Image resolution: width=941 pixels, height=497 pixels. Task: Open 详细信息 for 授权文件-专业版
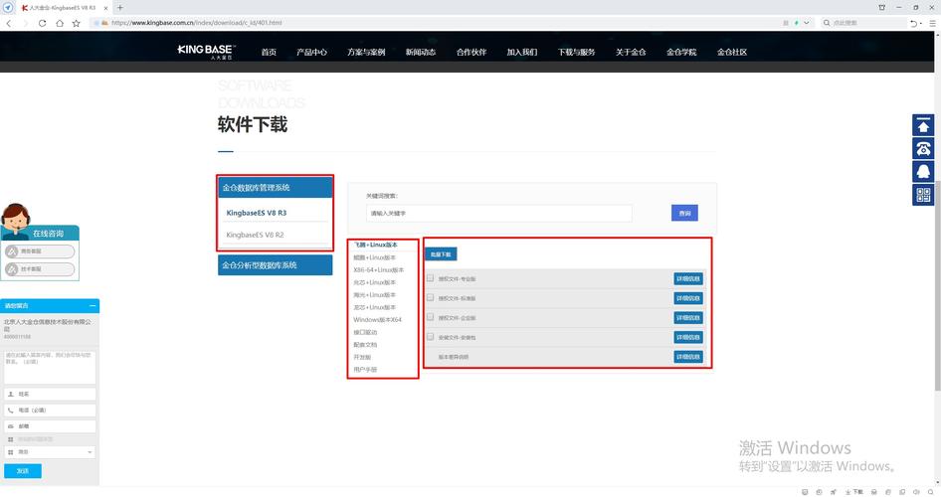point(687,278)
